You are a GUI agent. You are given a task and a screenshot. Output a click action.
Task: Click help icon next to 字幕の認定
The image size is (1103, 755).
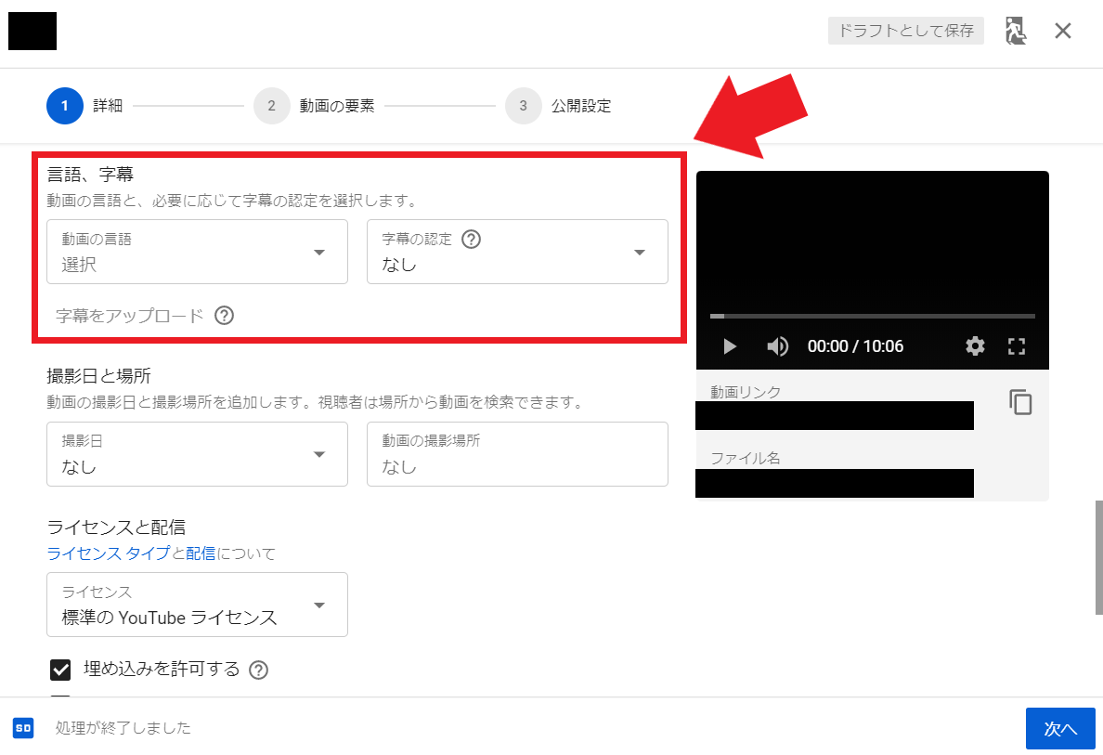pyautogui.click(x=472, y=240)
